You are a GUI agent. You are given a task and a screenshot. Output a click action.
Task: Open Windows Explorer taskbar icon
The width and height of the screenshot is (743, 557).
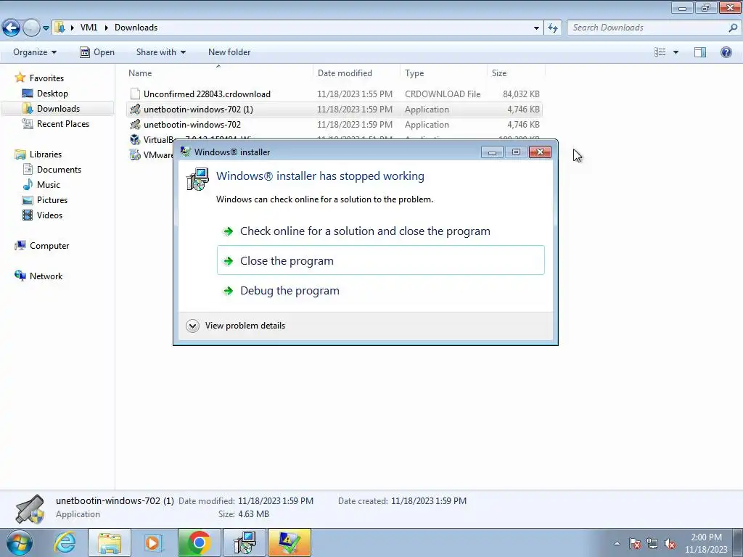point(110,542)
